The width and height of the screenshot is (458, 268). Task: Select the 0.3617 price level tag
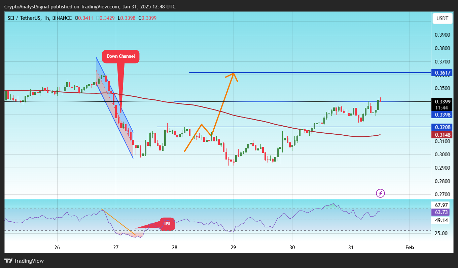pos(443,73)
